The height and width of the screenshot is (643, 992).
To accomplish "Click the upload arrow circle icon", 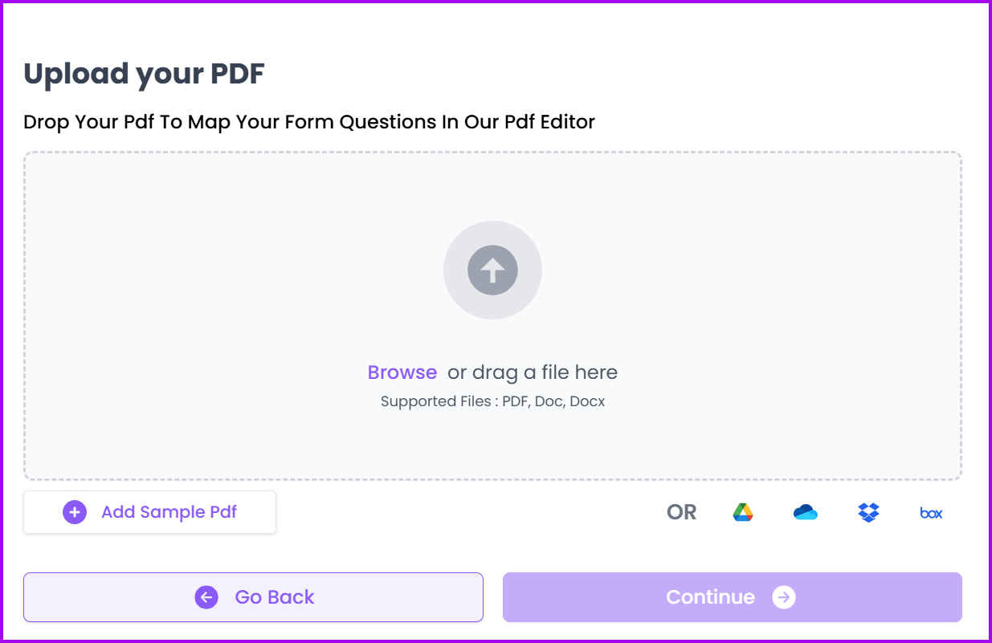I will [x=492, y=271].
